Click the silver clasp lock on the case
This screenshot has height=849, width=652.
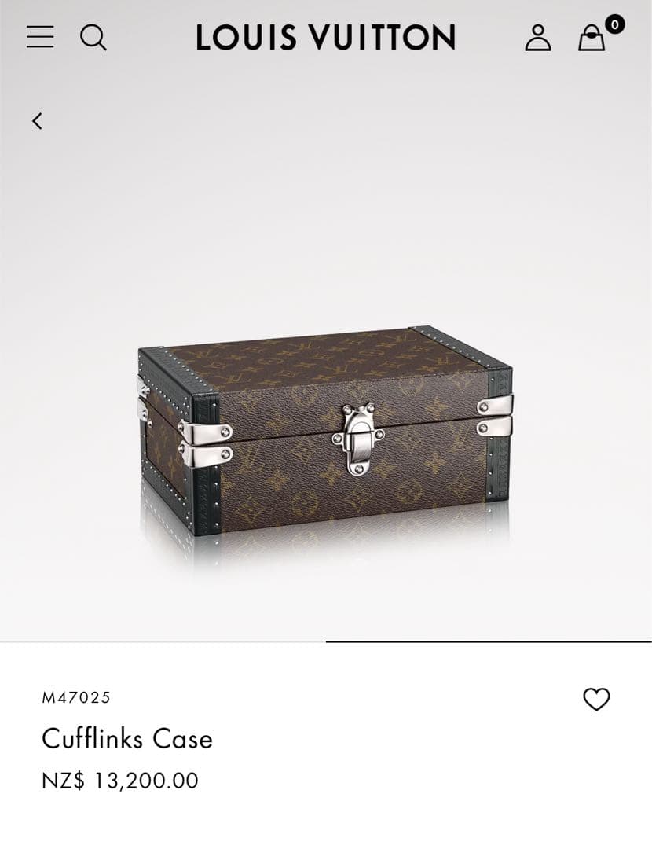357,438
